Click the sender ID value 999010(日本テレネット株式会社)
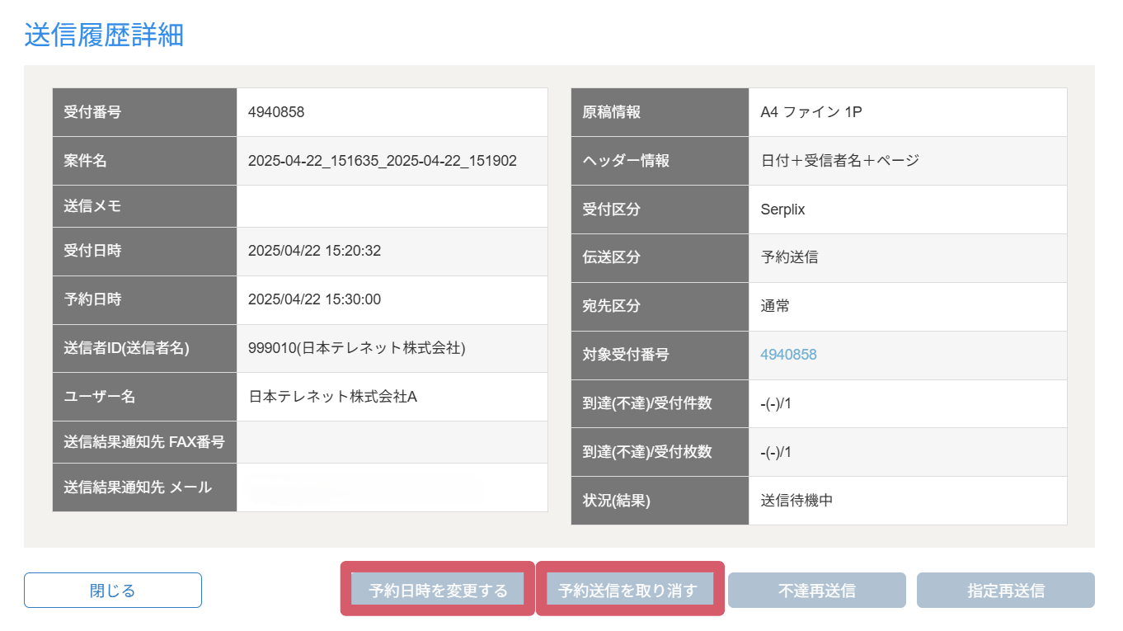Screen dimensions: 1123x631 pos(356,348)
